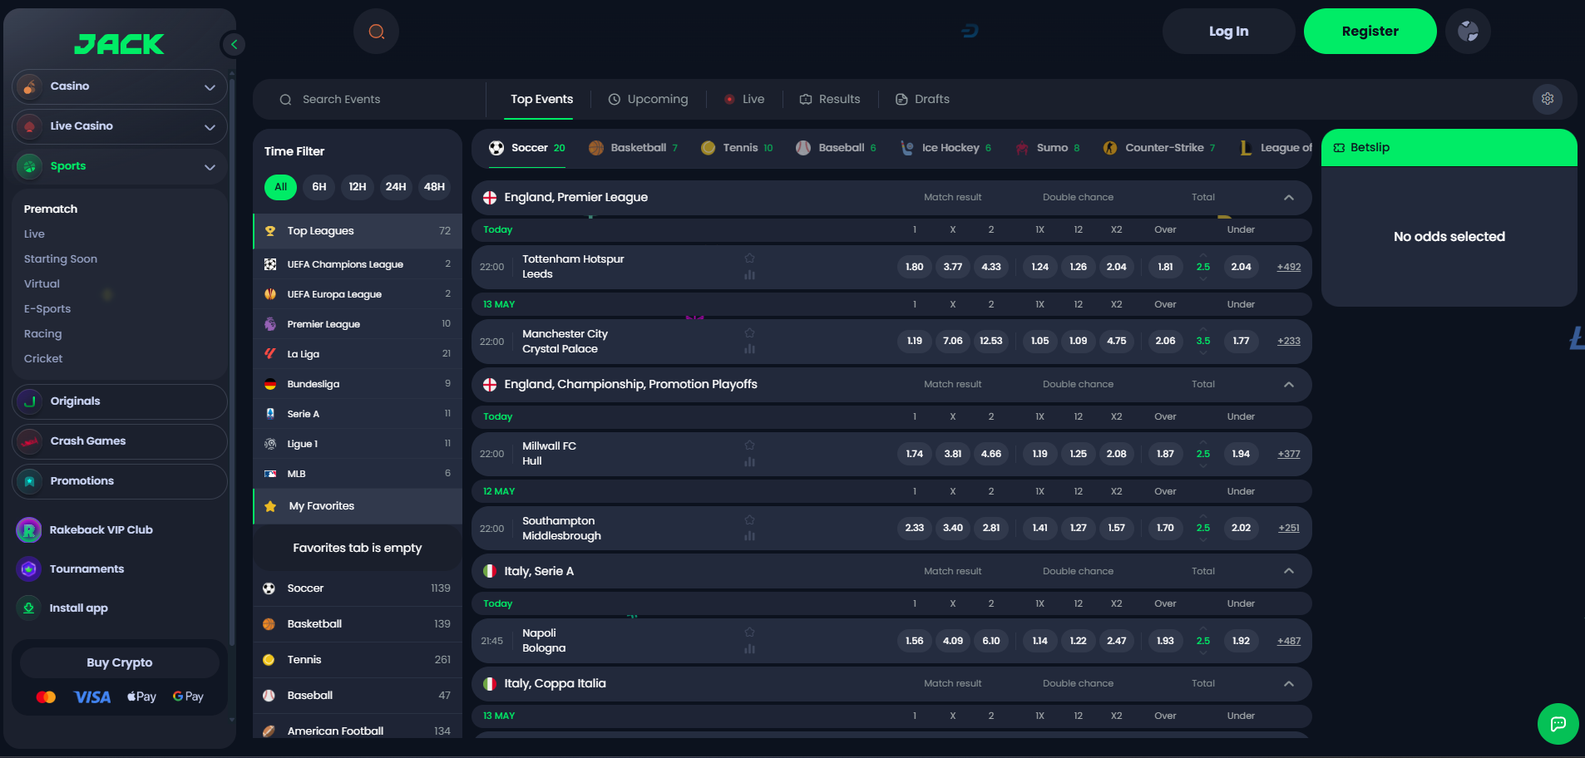Switch to the Upcoming tab
This screenshot has width=1585, height=758.
649,99
